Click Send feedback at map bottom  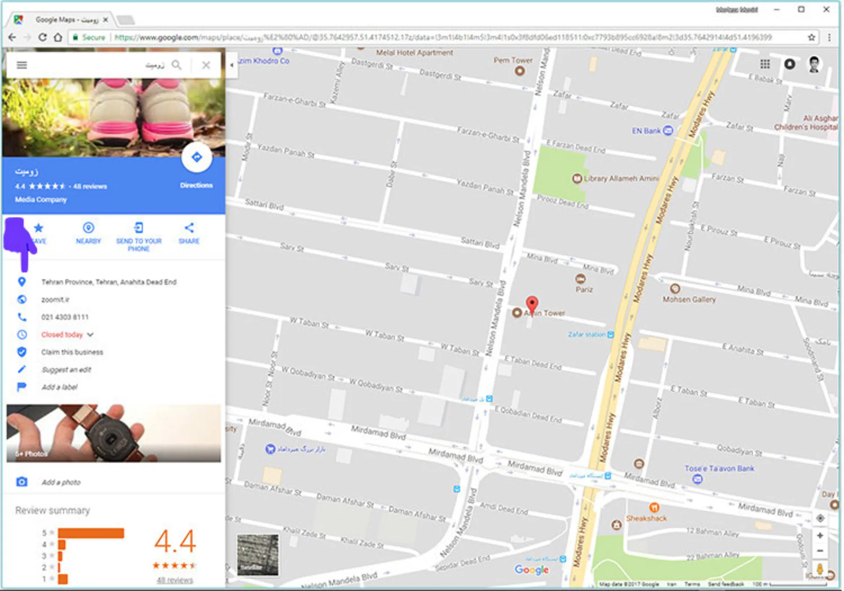(x=726, y=584)
